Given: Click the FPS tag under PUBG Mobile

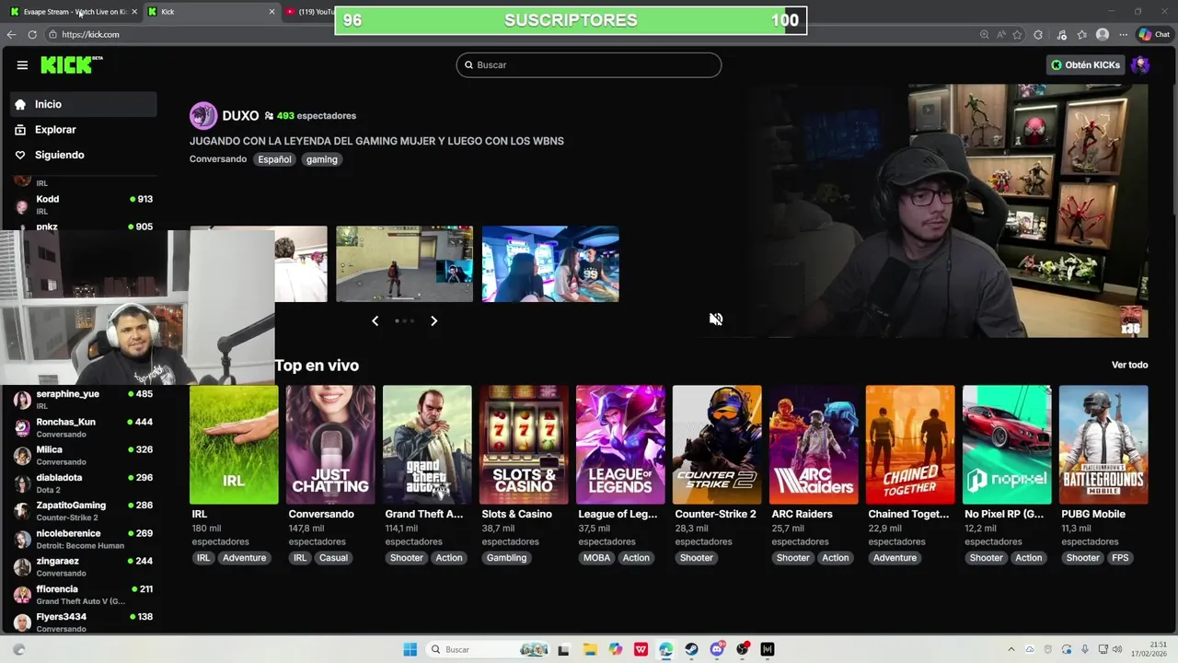Looking at the screenshot, I should coord(1120,558).
